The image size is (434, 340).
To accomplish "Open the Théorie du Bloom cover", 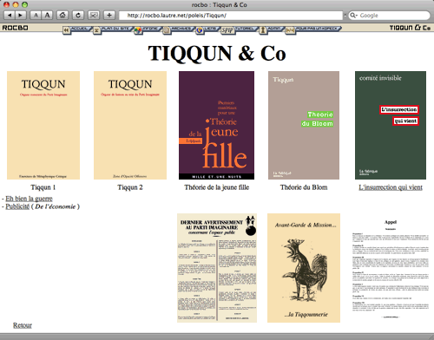I will 304,125.
